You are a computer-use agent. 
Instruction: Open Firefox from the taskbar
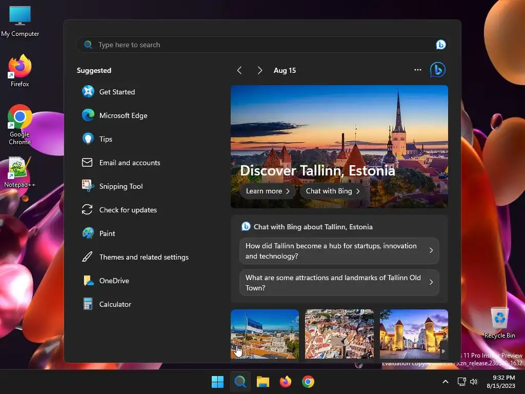point(285,382)
